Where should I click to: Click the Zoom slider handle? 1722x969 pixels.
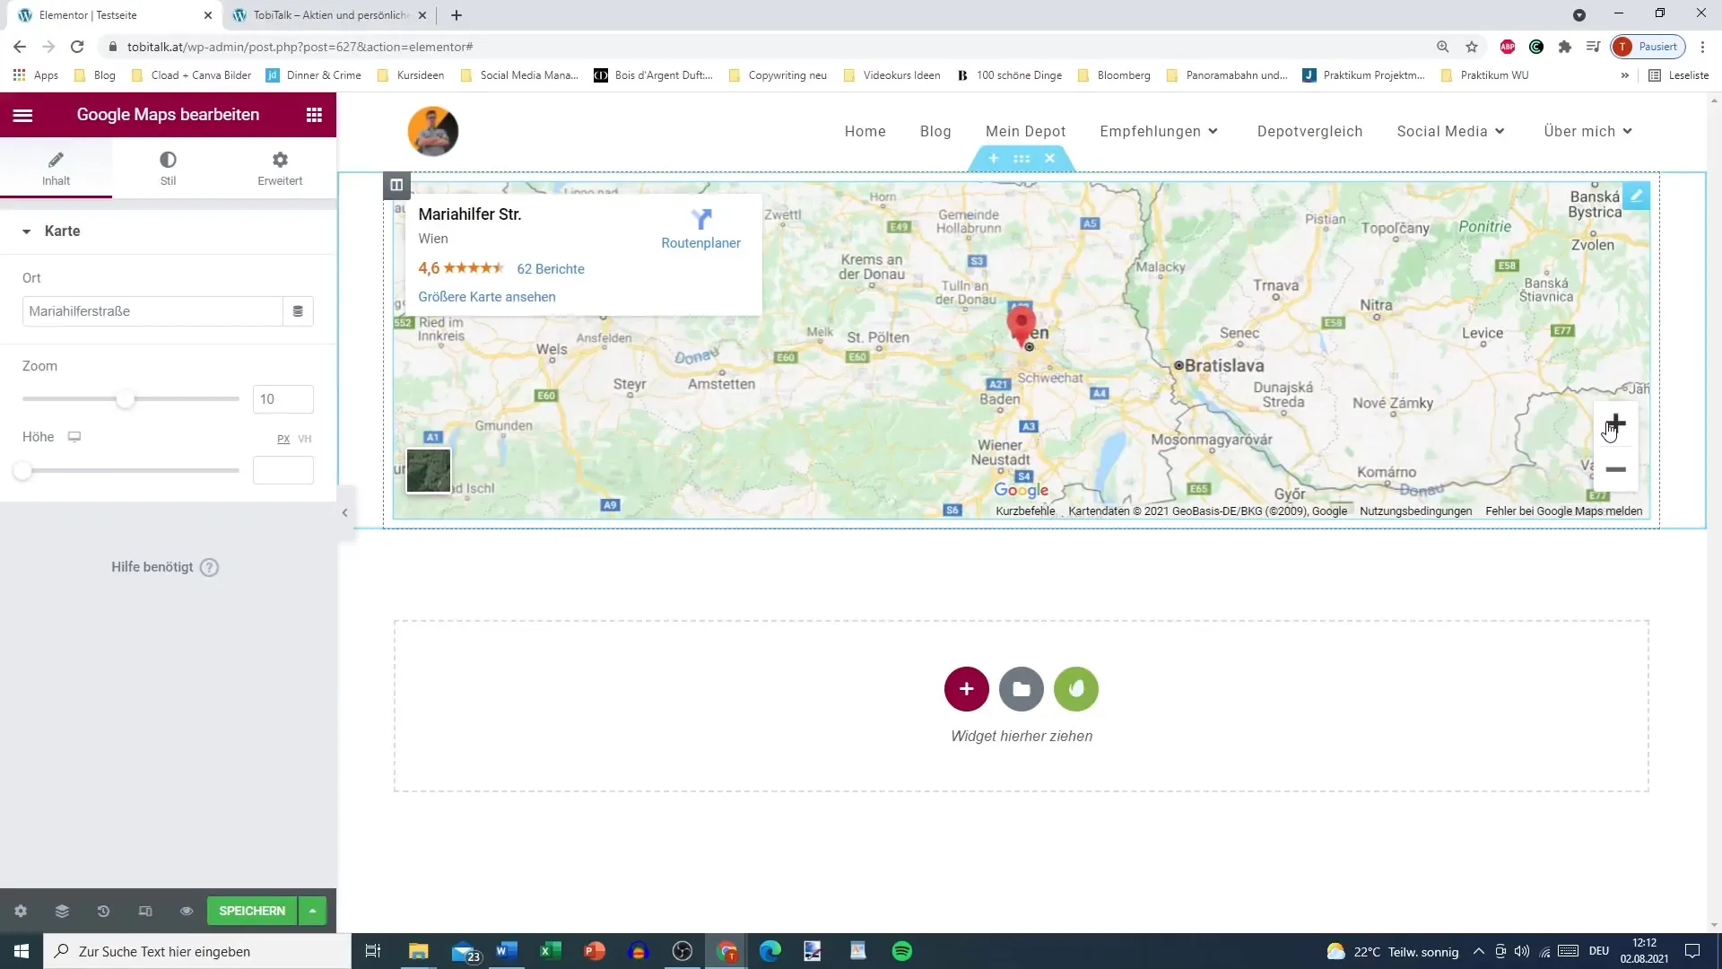coord(126,399)
